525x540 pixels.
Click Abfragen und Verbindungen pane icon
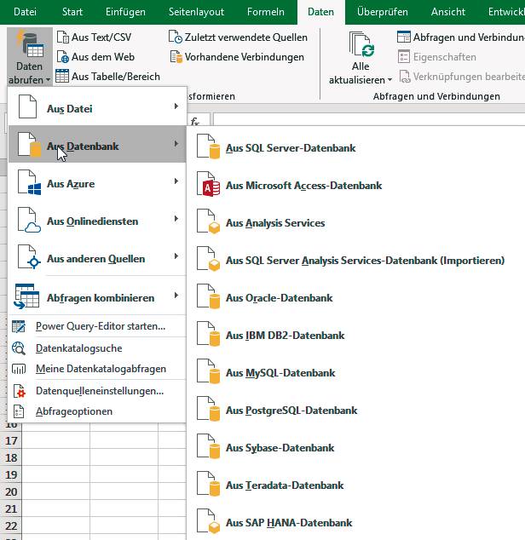[x=404, y=37]
